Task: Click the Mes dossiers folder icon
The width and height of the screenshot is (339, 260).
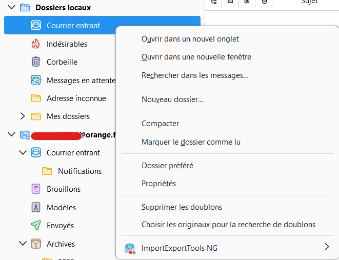Action: click(x=36, y=116)
